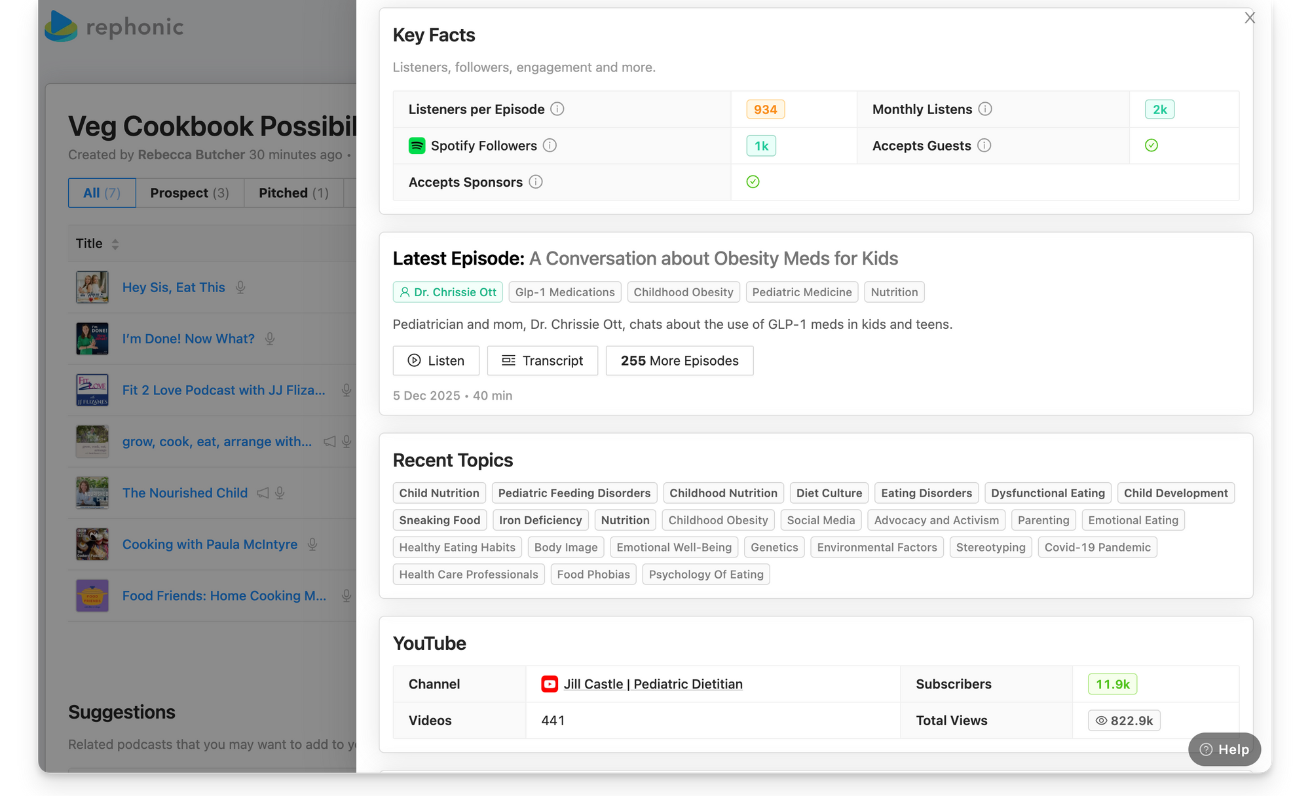Click microphone icon beside Hey Sis, Eat This
This screenshot has width=1310, height=796.
[x=240, y=287]
